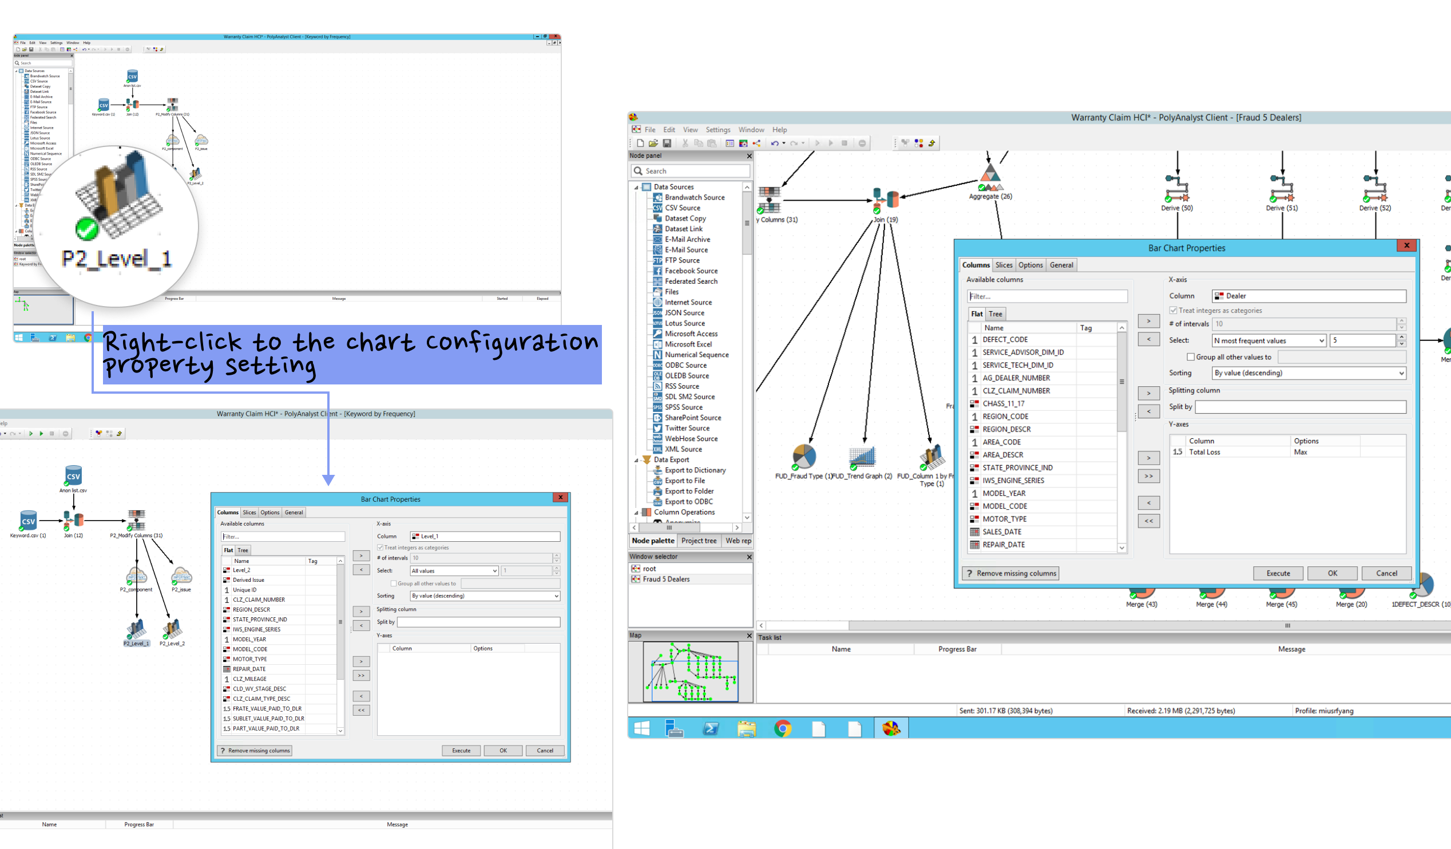Viewport: 1451px width, 849px height.
Task: Click the Undo arrow icon in Fraud 5 Dealers toolbar
Action: (x=775, y=143)
